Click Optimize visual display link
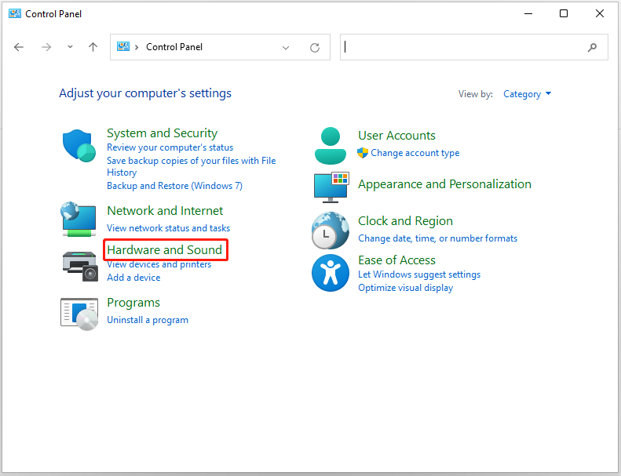 click(x=405, y=288)
